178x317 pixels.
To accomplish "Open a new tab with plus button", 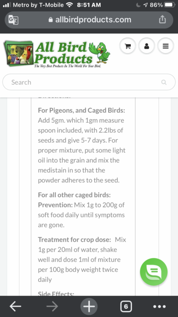I will pyautogui.click(x=89, y=306).
